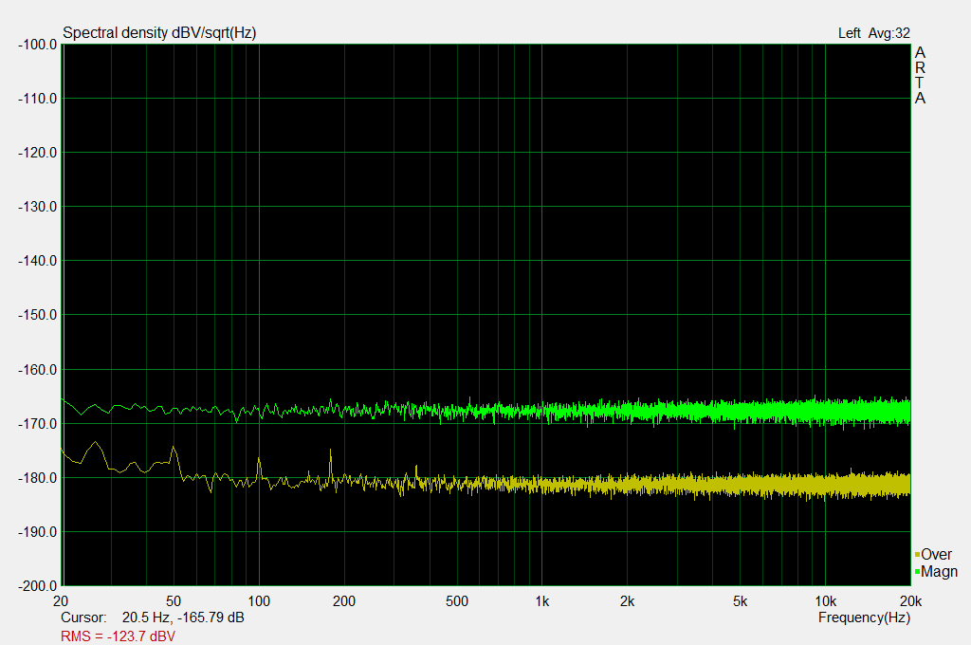Click the '5k' frequency axis label

click(740, 601)
